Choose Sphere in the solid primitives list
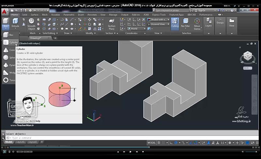This screenshot has width=261, height=159. pos(9,58)
